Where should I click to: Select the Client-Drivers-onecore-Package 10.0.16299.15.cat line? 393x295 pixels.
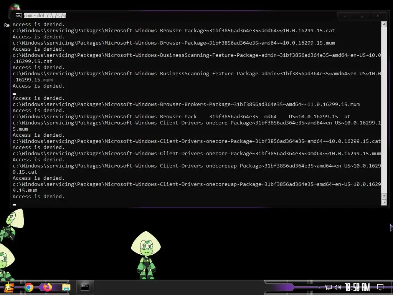(197, 141)
